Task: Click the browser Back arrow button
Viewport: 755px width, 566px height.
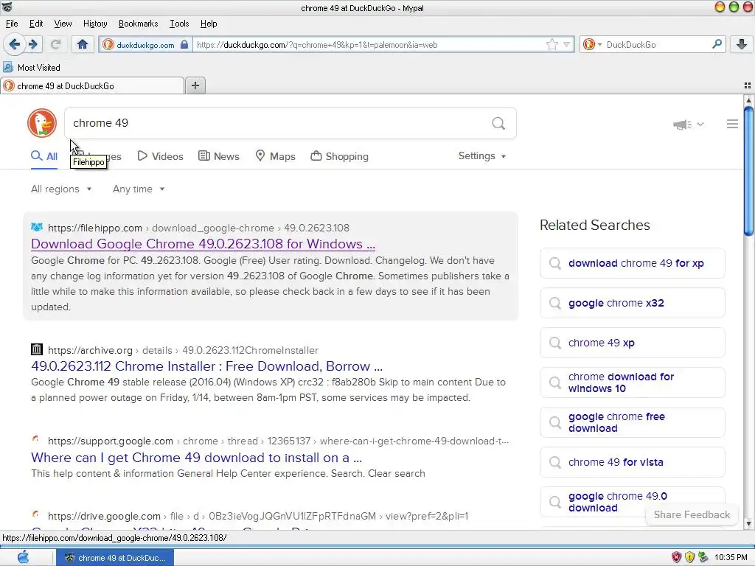Action: pos(15,45)
